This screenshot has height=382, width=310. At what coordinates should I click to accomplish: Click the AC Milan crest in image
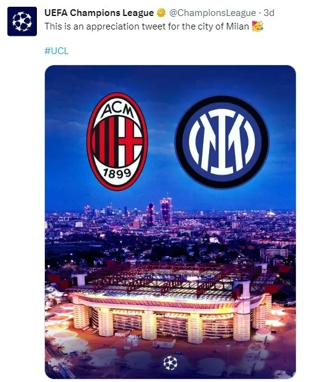117,141
